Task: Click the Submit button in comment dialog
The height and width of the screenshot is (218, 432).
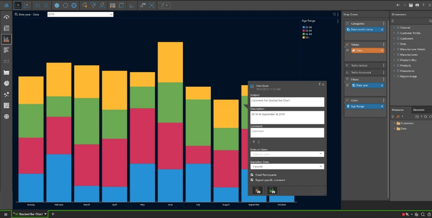Action: (x=316, y=190)
